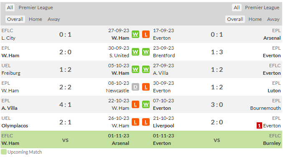Click the red card 1 icon beside Everton
The height and width of the screenshot is (162, 283).
click(x=259, y=126)
